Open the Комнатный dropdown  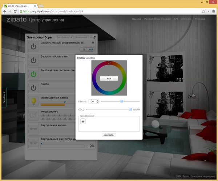[x=84, y=37]
